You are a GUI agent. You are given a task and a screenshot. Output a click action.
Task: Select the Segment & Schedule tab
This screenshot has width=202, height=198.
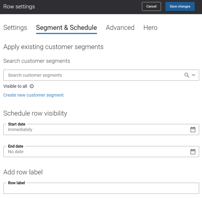66,28
